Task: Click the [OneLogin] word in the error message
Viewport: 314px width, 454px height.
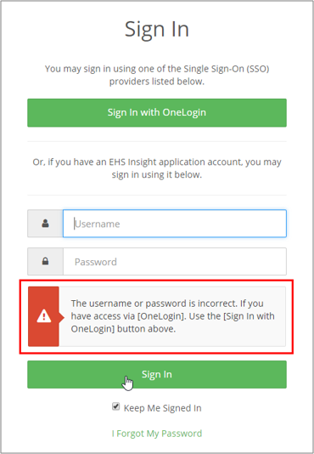Action: pos(161,316)
